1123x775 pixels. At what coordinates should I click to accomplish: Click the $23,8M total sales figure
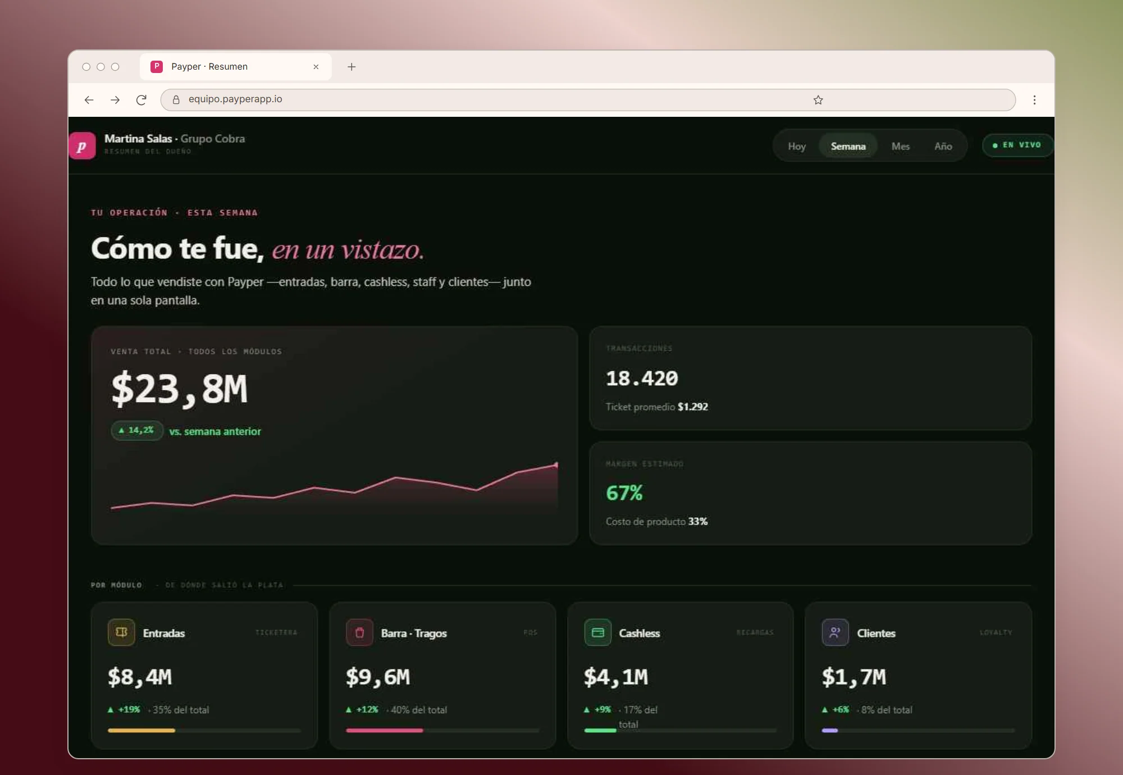(180, 389)
